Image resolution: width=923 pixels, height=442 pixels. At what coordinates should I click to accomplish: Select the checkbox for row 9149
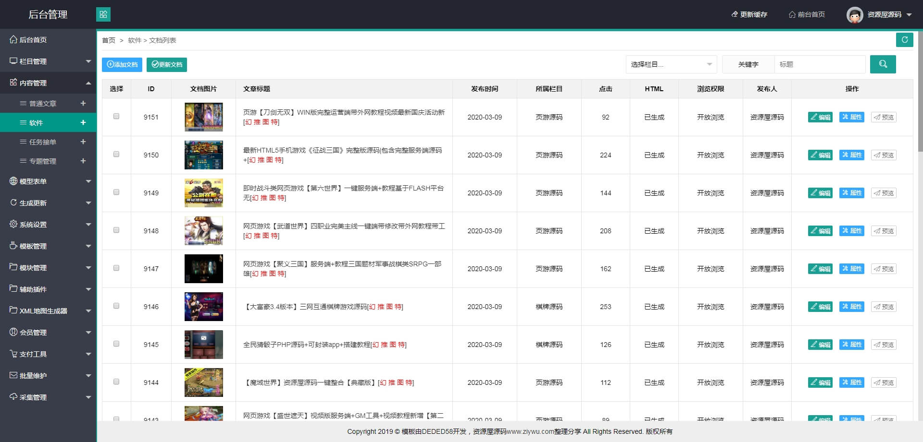(x=116, y=192)
